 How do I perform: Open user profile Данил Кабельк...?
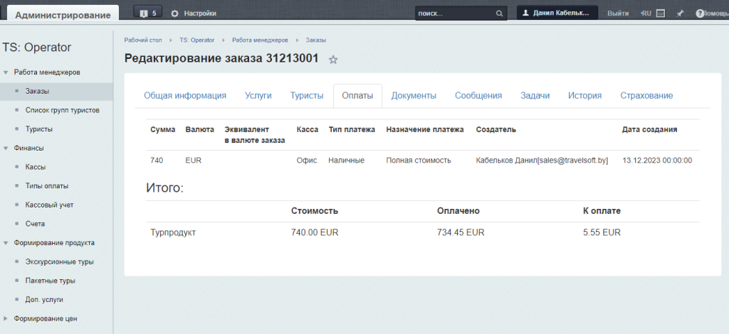point(557,13)
